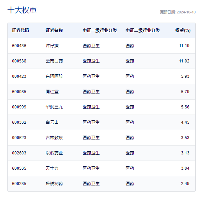Select stock code 000999
The width and height of the screenshot is (203, 200).
[x=19, y=107]
